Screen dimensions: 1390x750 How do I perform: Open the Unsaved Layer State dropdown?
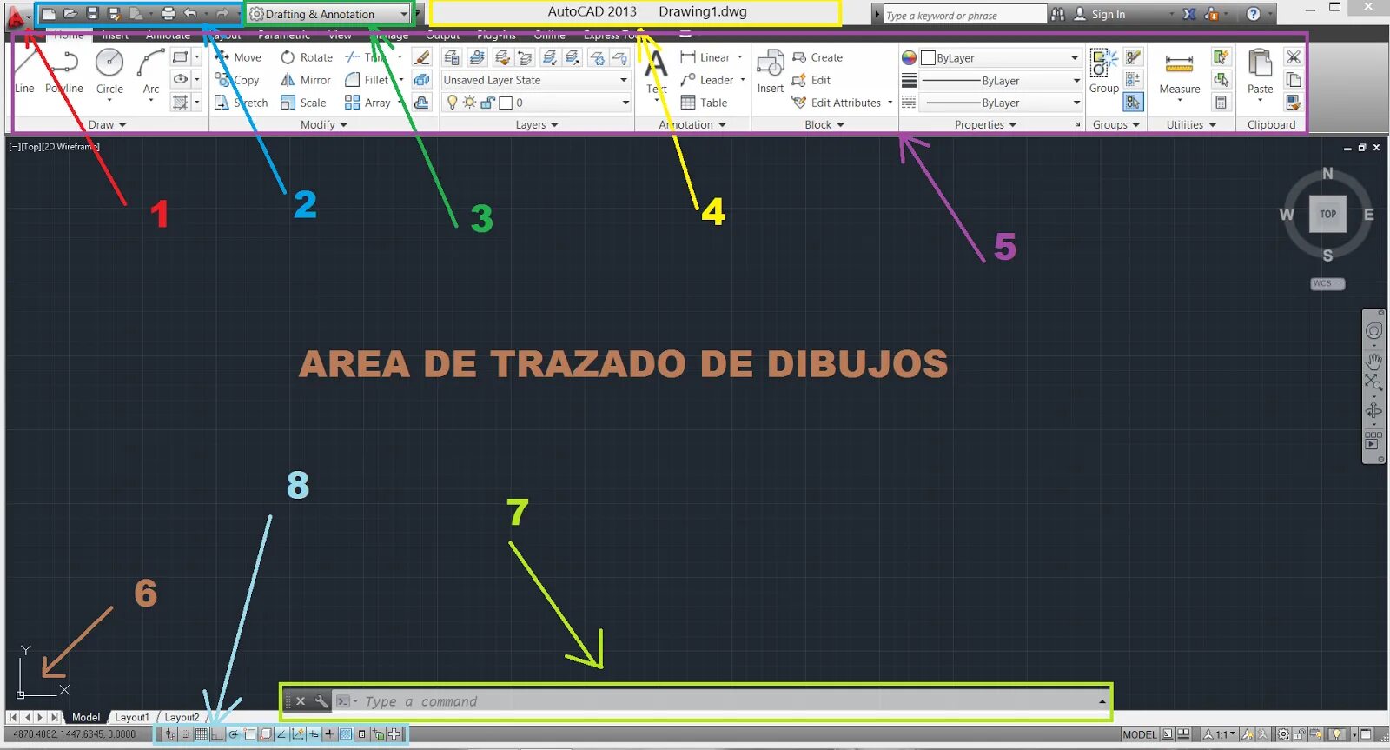536,80
